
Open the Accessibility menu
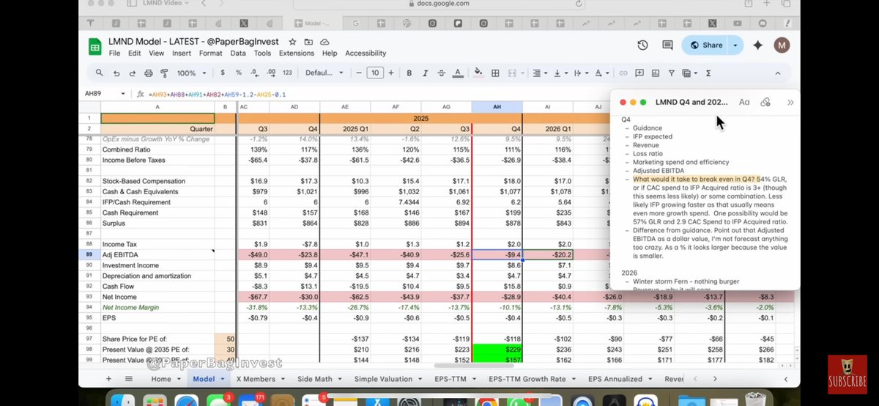click(x=366, y=53)
